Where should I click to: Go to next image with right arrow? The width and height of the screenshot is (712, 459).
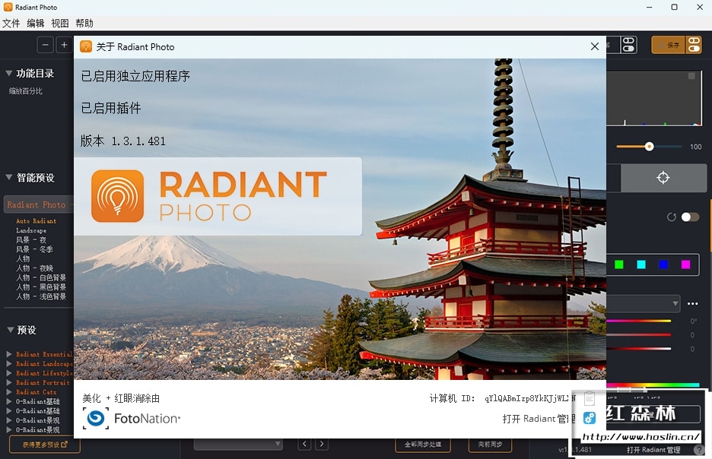coord(322,444)
